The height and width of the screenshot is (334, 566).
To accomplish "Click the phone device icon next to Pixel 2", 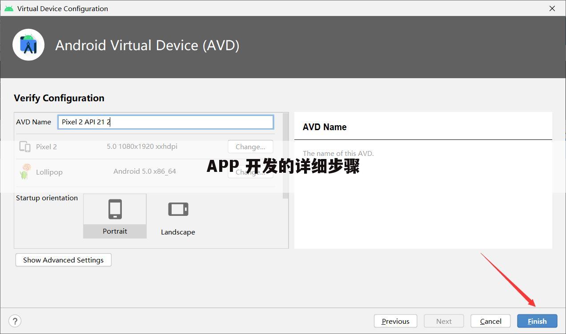I will [x=25, y=146].
